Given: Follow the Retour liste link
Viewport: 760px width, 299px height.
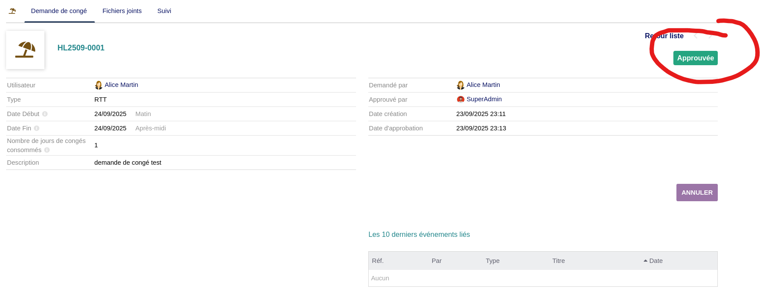Looking at the screenshot, I should 664,36.
